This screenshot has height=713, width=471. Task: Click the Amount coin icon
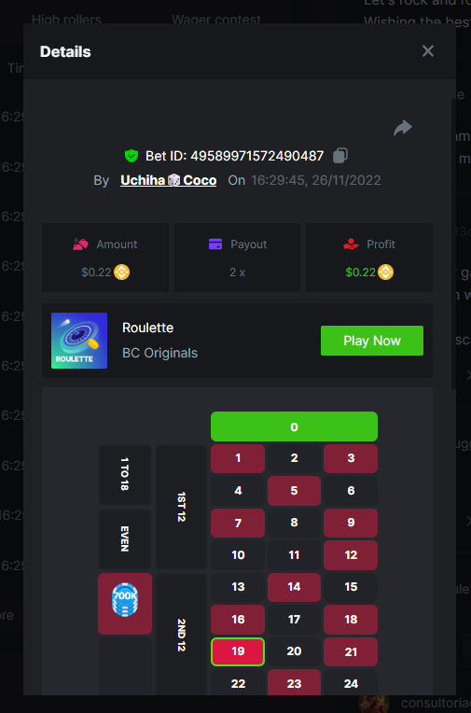point(122,272)
